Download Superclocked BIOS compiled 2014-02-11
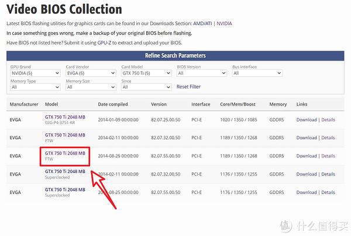Screen dimensions: 351x236 pyautogui.click(x=307, y=174)
